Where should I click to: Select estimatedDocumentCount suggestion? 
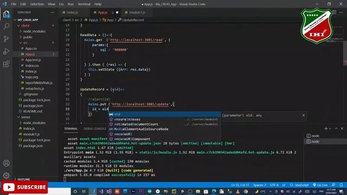click(164, 124)
